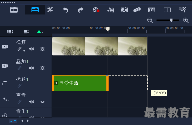Screen dimensions: 192x125
Task: Mute the 声音 voice track
Action: pyautogui.click(x=31, y=102)
